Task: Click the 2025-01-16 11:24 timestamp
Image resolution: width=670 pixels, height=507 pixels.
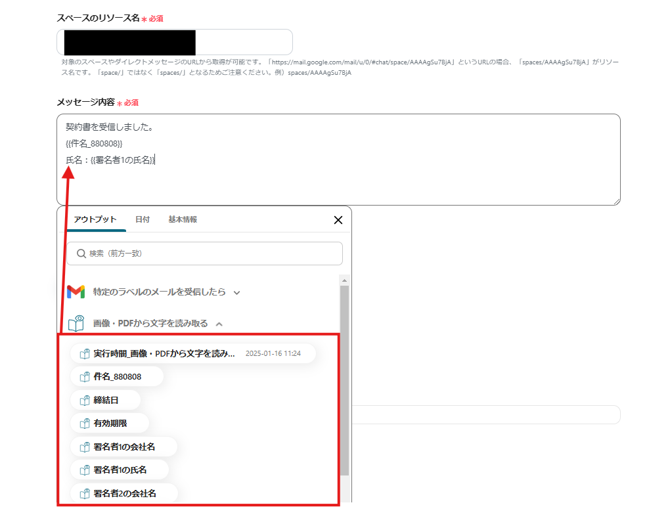Action: 273,354
